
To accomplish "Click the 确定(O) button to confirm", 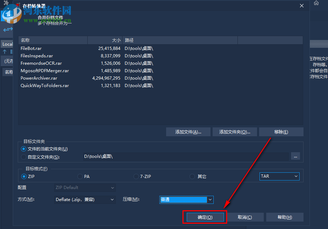I will [204, 217].
